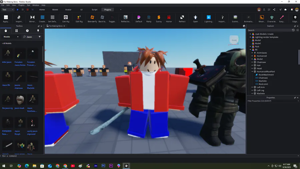Open Photoshop from the Windows taskbar

[103, 166]
